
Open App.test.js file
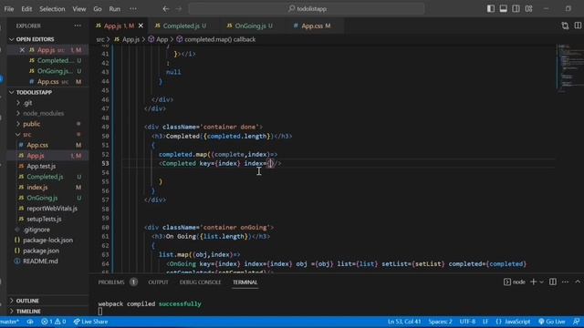point(41,166)
